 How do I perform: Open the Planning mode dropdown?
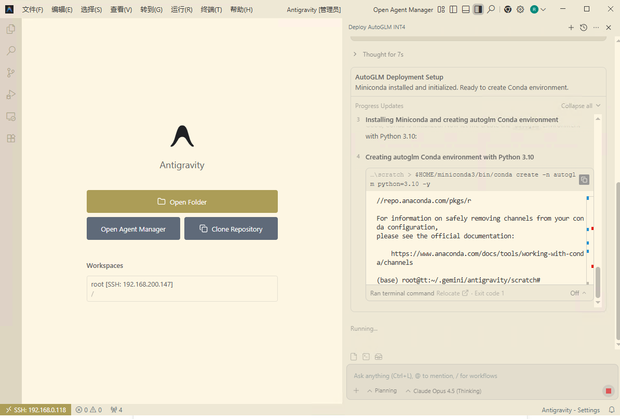[x=382, y=391]
